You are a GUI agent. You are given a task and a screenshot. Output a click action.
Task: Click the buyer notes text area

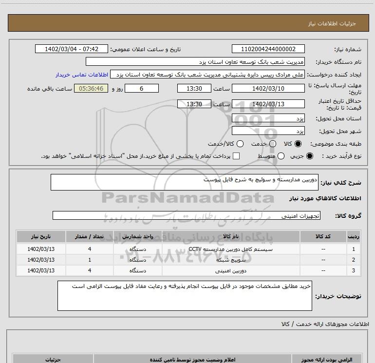point(185,296)
